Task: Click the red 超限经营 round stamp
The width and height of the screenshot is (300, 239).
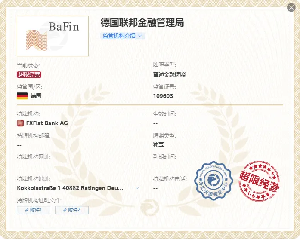Action: point(259,181)
